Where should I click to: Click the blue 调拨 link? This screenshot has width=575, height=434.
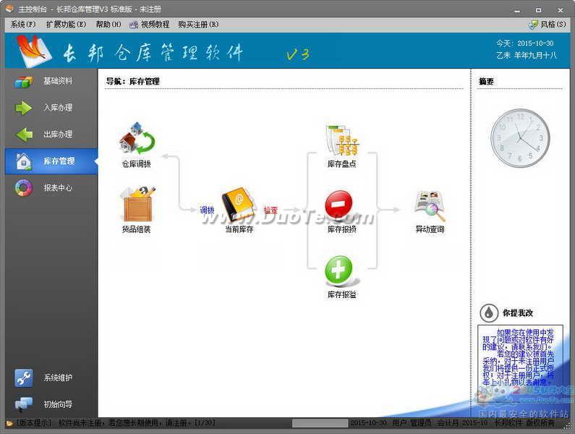tap(207, 210)
